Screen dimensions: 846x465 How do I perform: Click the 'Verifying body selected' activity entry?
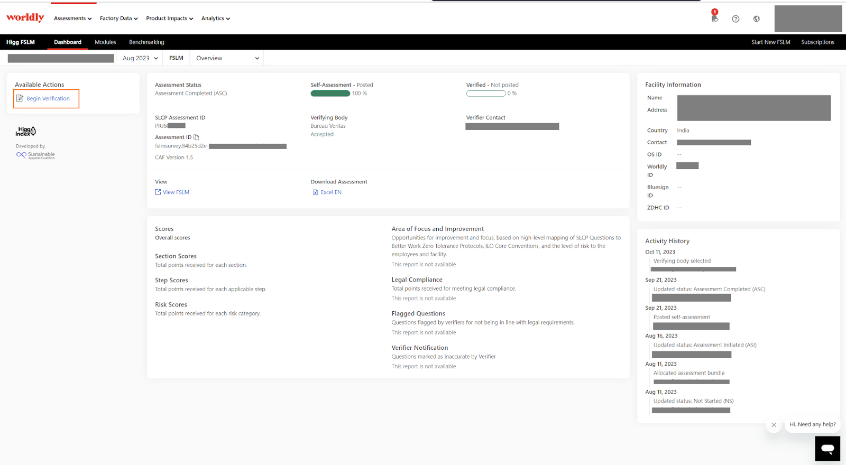pyautogui.click(x=682, y=261)
